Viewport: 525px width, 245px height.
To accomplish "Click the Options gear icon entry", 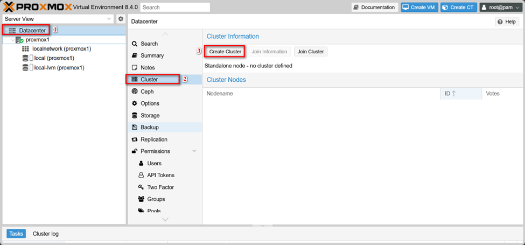I will click(x=135, y=103).
